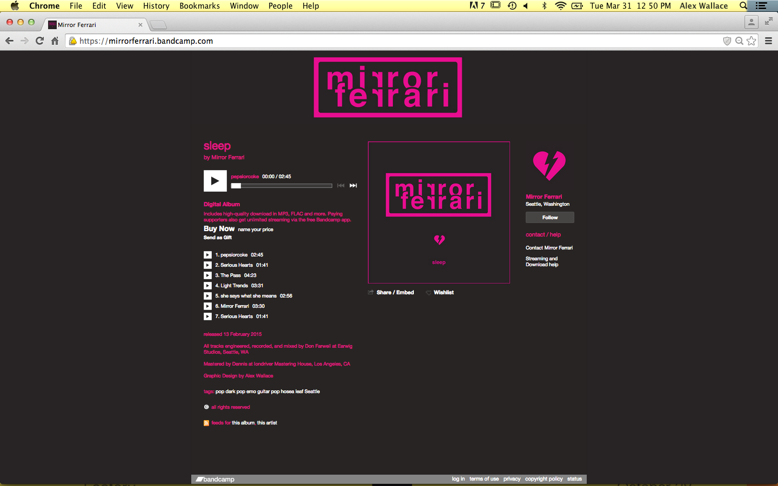The image size is (778, 486).
Task: Click the Seattle tag
Action: click(312, 391)
